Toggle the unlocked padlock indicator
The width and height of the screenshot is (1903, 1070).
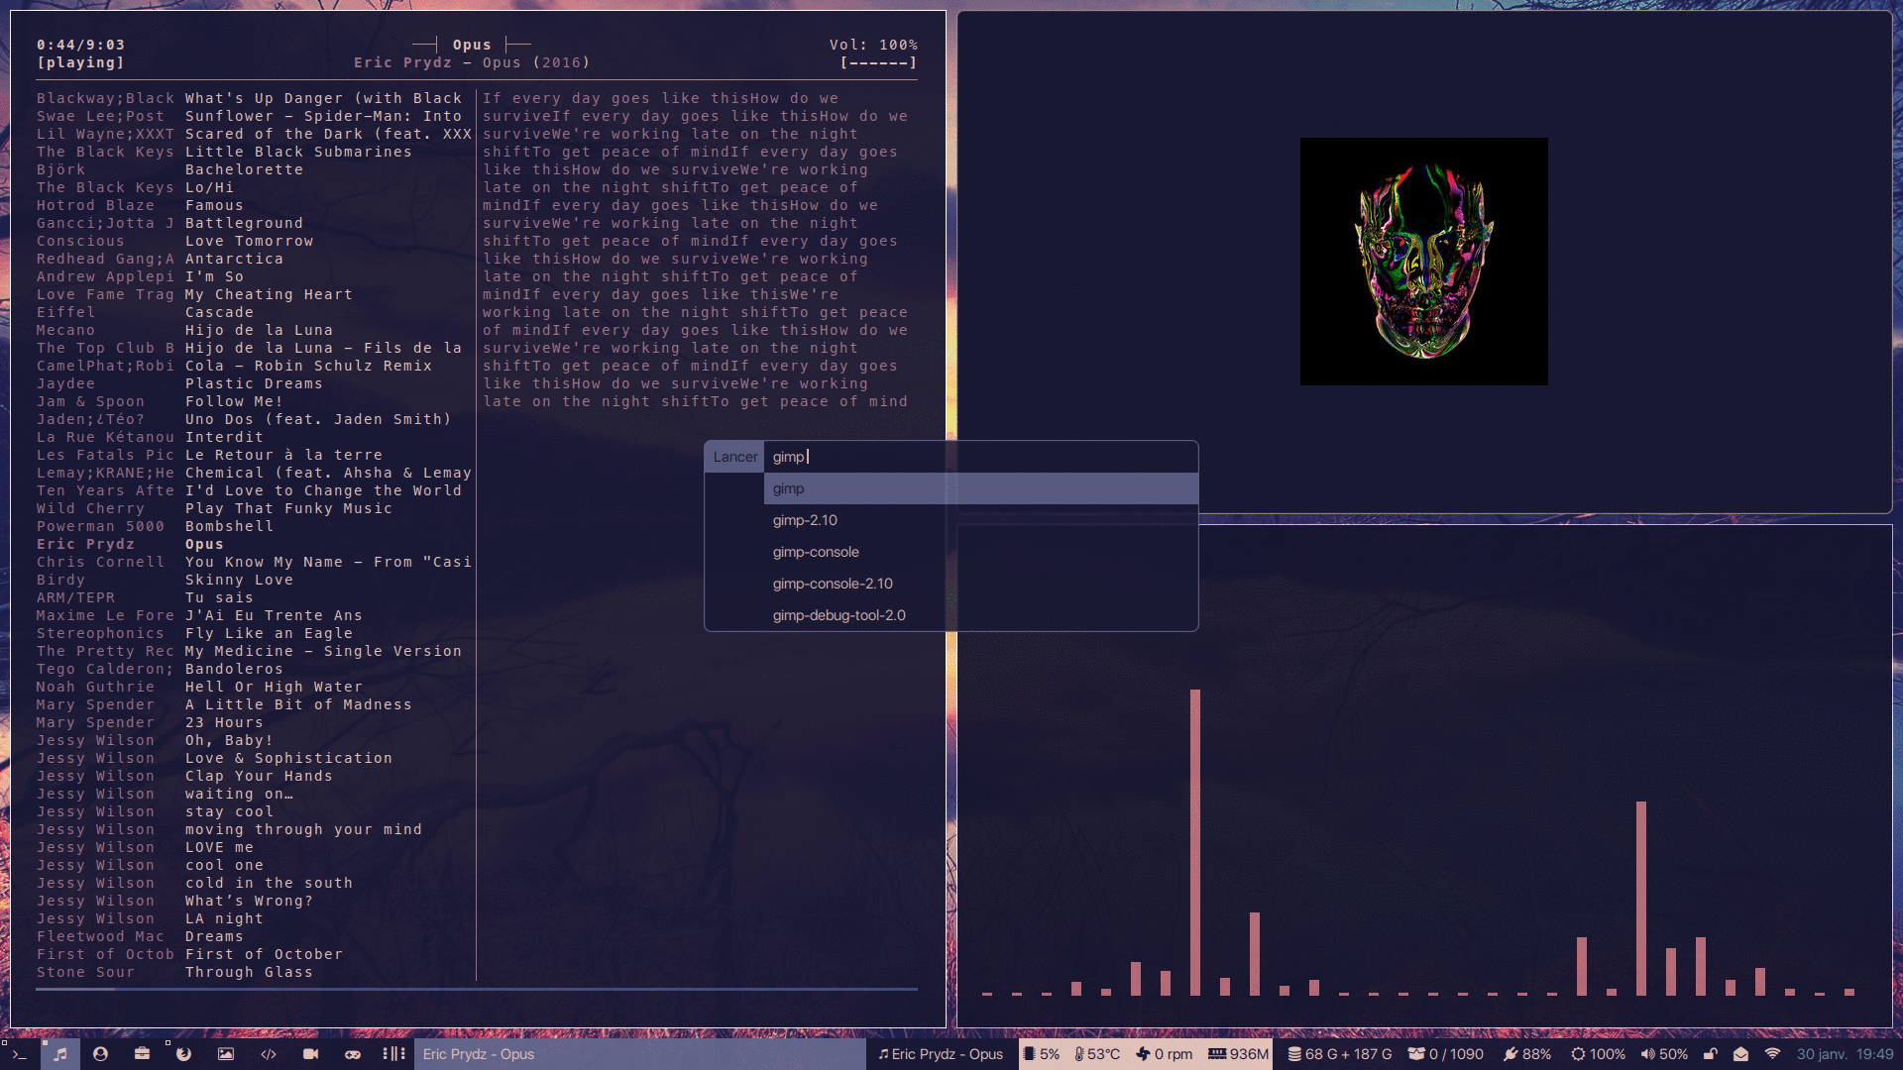coord(1711,1054)
